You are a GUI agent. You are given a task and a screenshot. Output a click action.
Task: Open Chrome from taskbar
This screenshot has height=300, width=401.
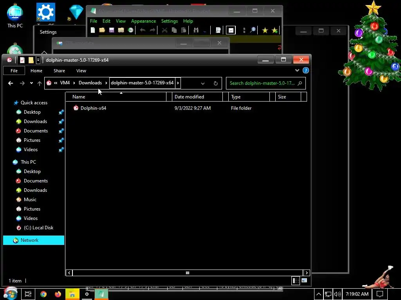click(43, 294)
